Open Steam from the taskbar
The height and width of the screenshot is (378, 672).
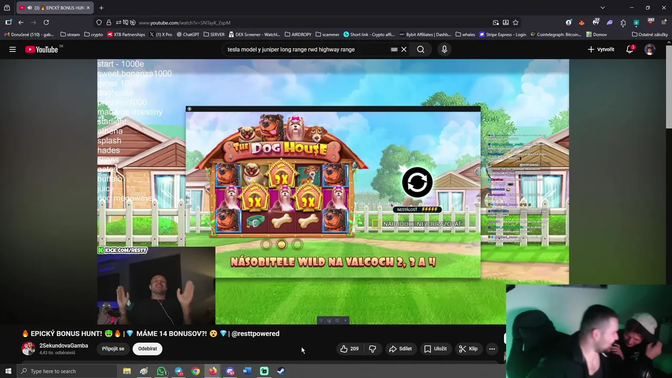tap(281, 371)
